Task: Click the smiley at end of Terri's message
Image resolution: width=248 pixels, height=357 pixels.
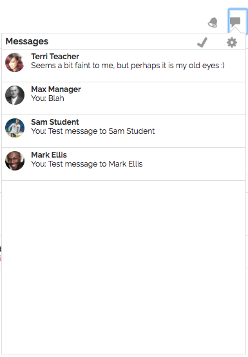Action: coord(222,66)
